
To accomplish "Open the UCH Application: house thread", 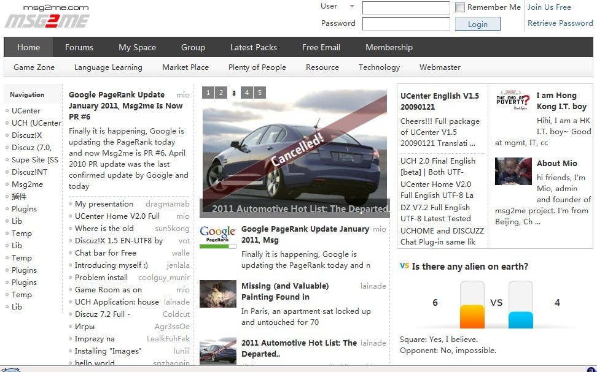I will coord(117,302).
